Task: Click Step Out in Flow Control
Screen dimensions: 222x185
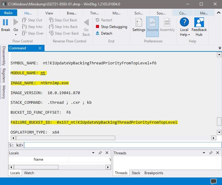Action: click(32, 20)
